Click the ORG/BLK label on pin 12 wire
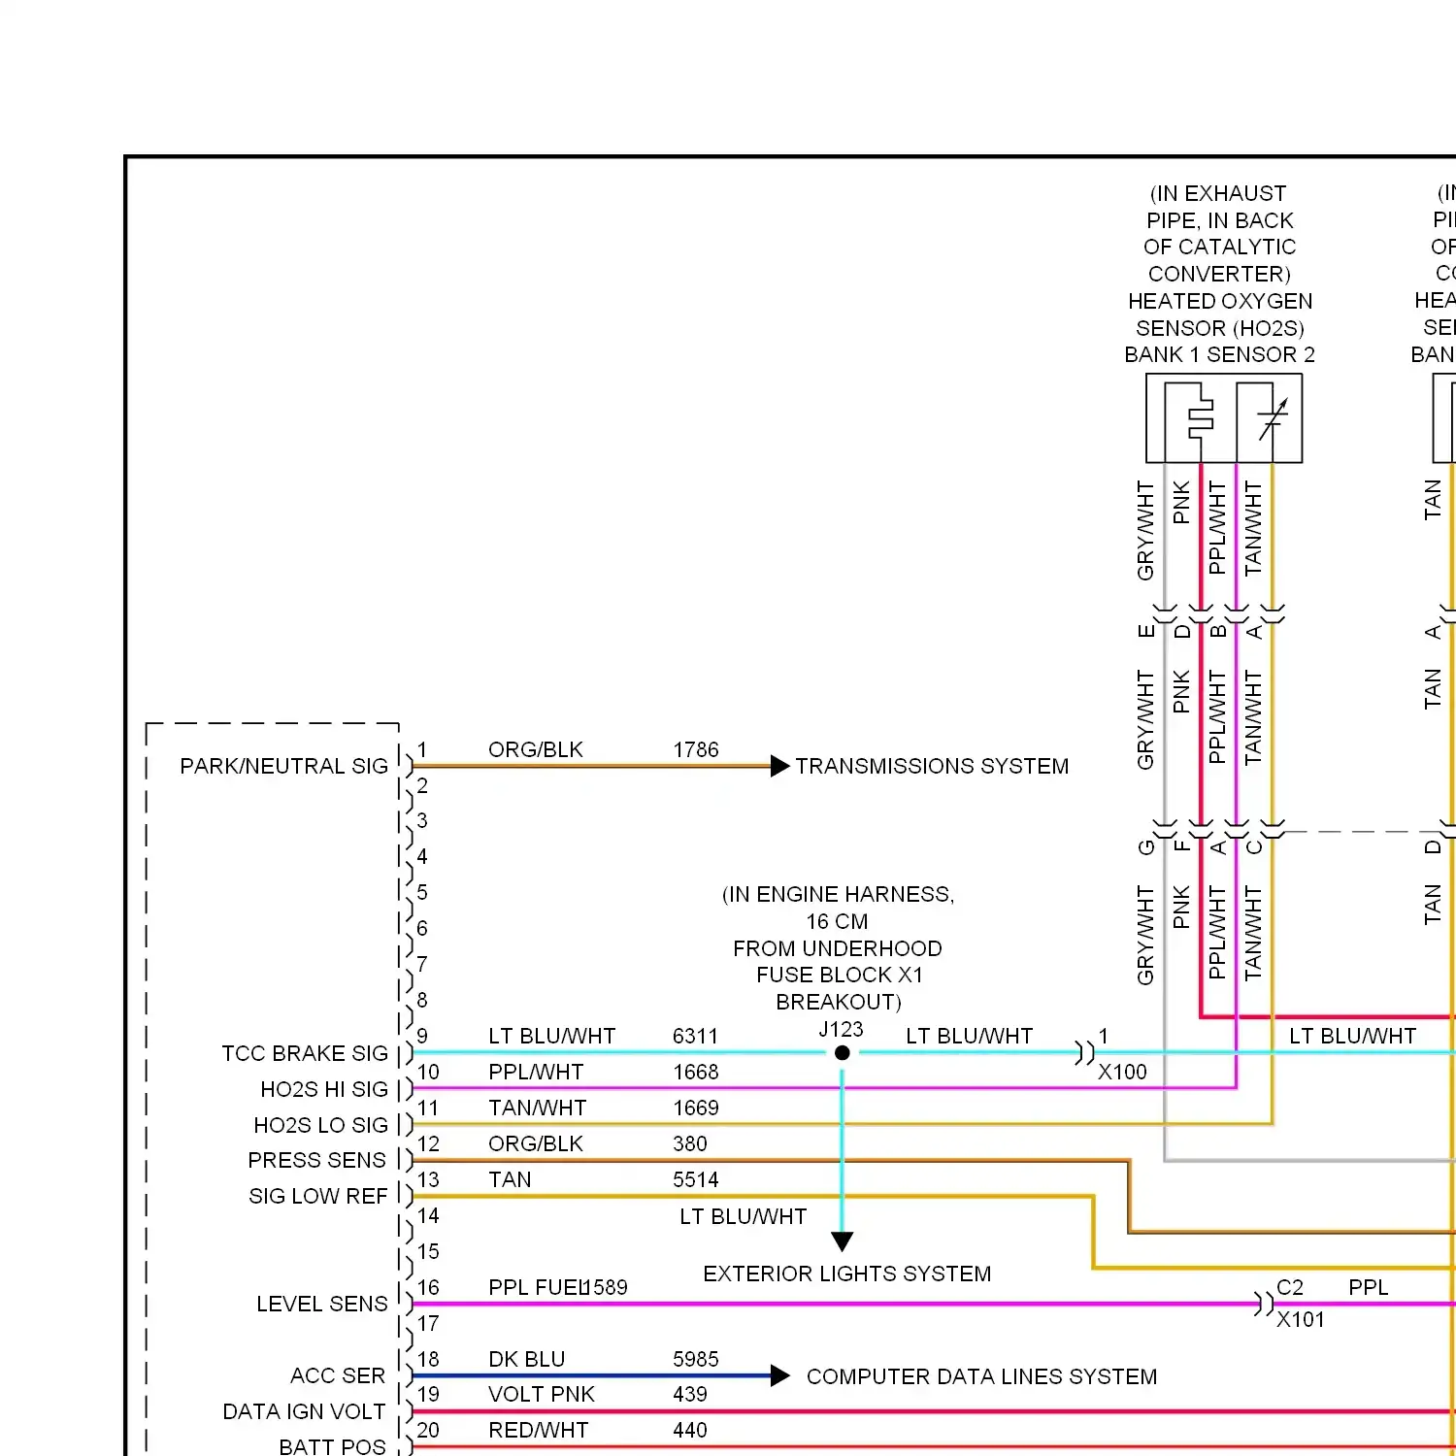1456x1456 pixels. (536, 1144)
